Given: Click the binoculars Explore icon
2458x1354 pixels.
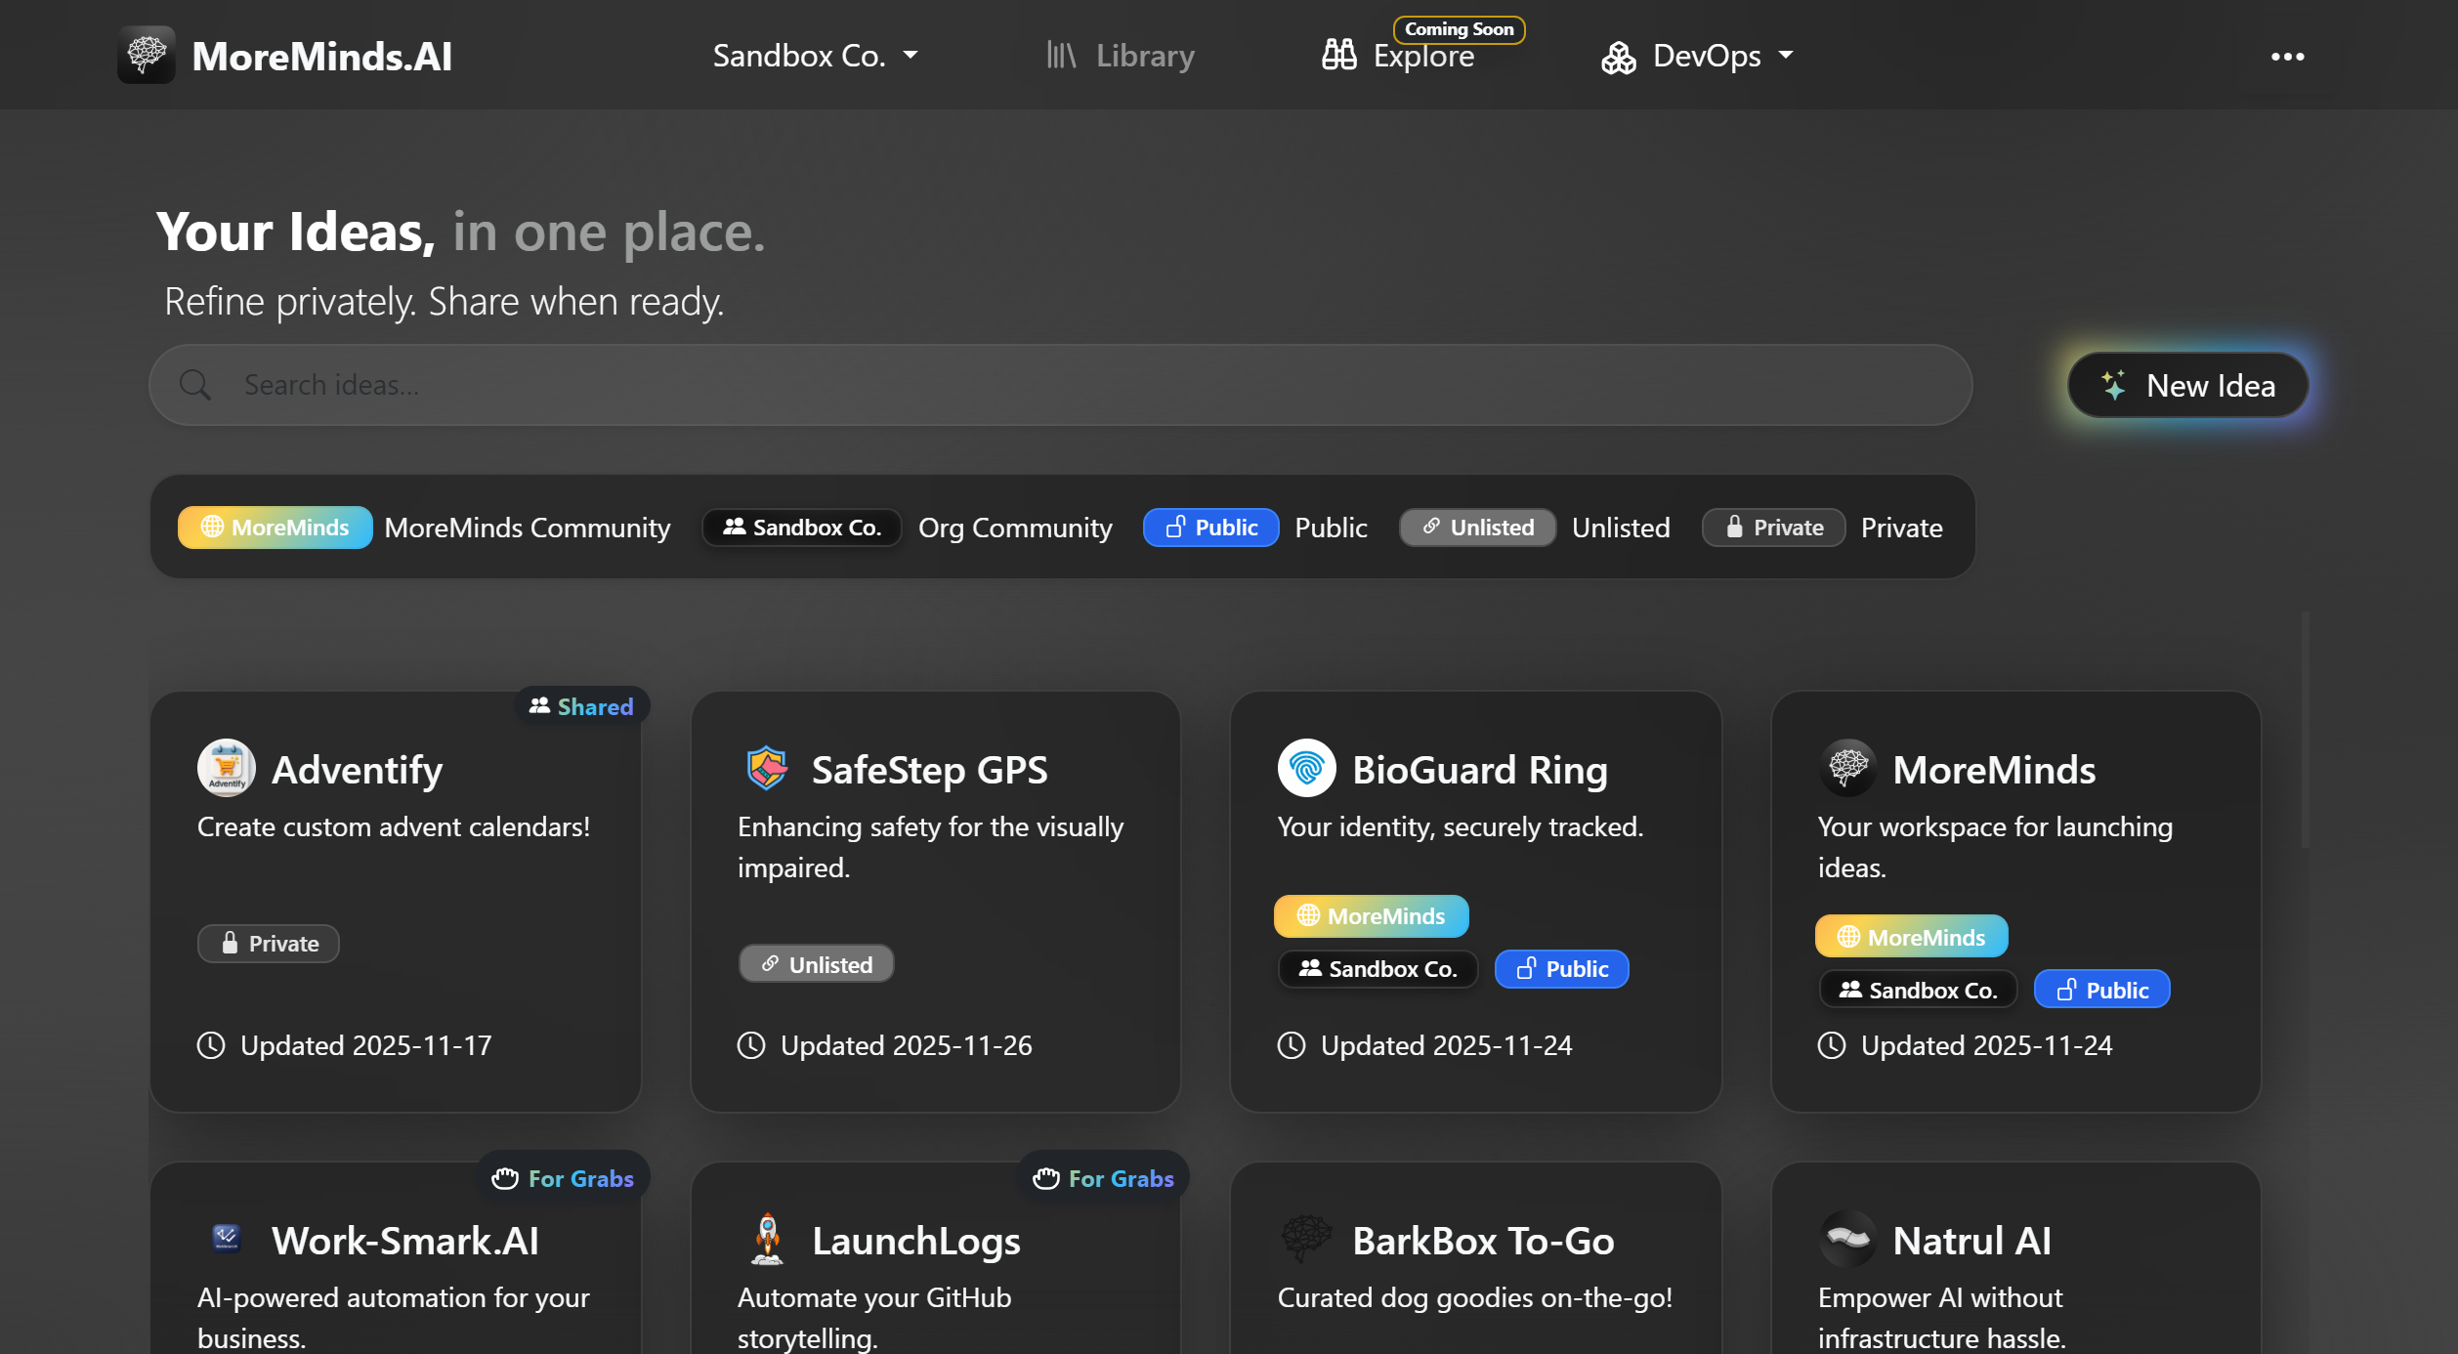Looking at the screenshot, I should tap(1338, 55).
